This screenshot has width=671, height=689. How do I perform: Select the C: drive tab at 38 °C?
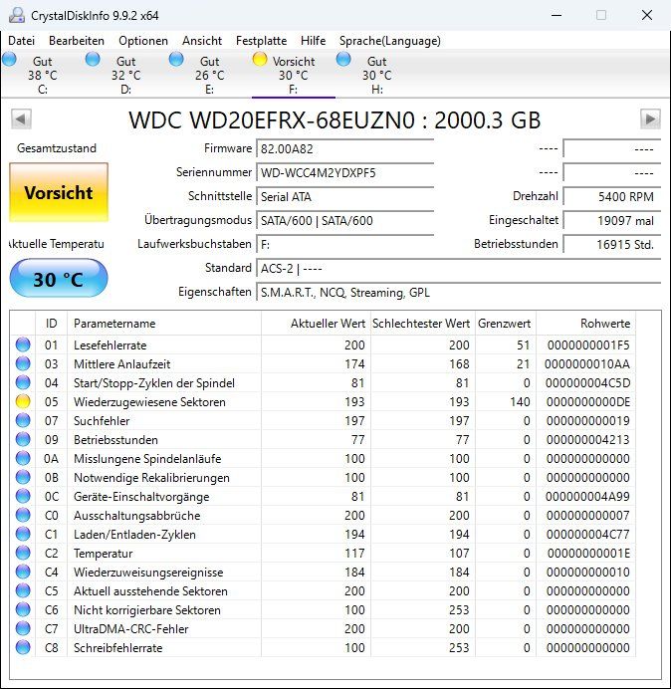(x=42, y=75)
